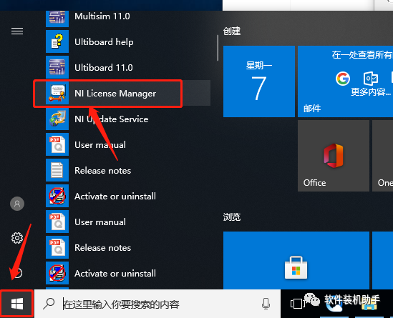This screenshot has height=318, width=393.
Task: Open the 邮件 mail tile
Action: [345, 81]
